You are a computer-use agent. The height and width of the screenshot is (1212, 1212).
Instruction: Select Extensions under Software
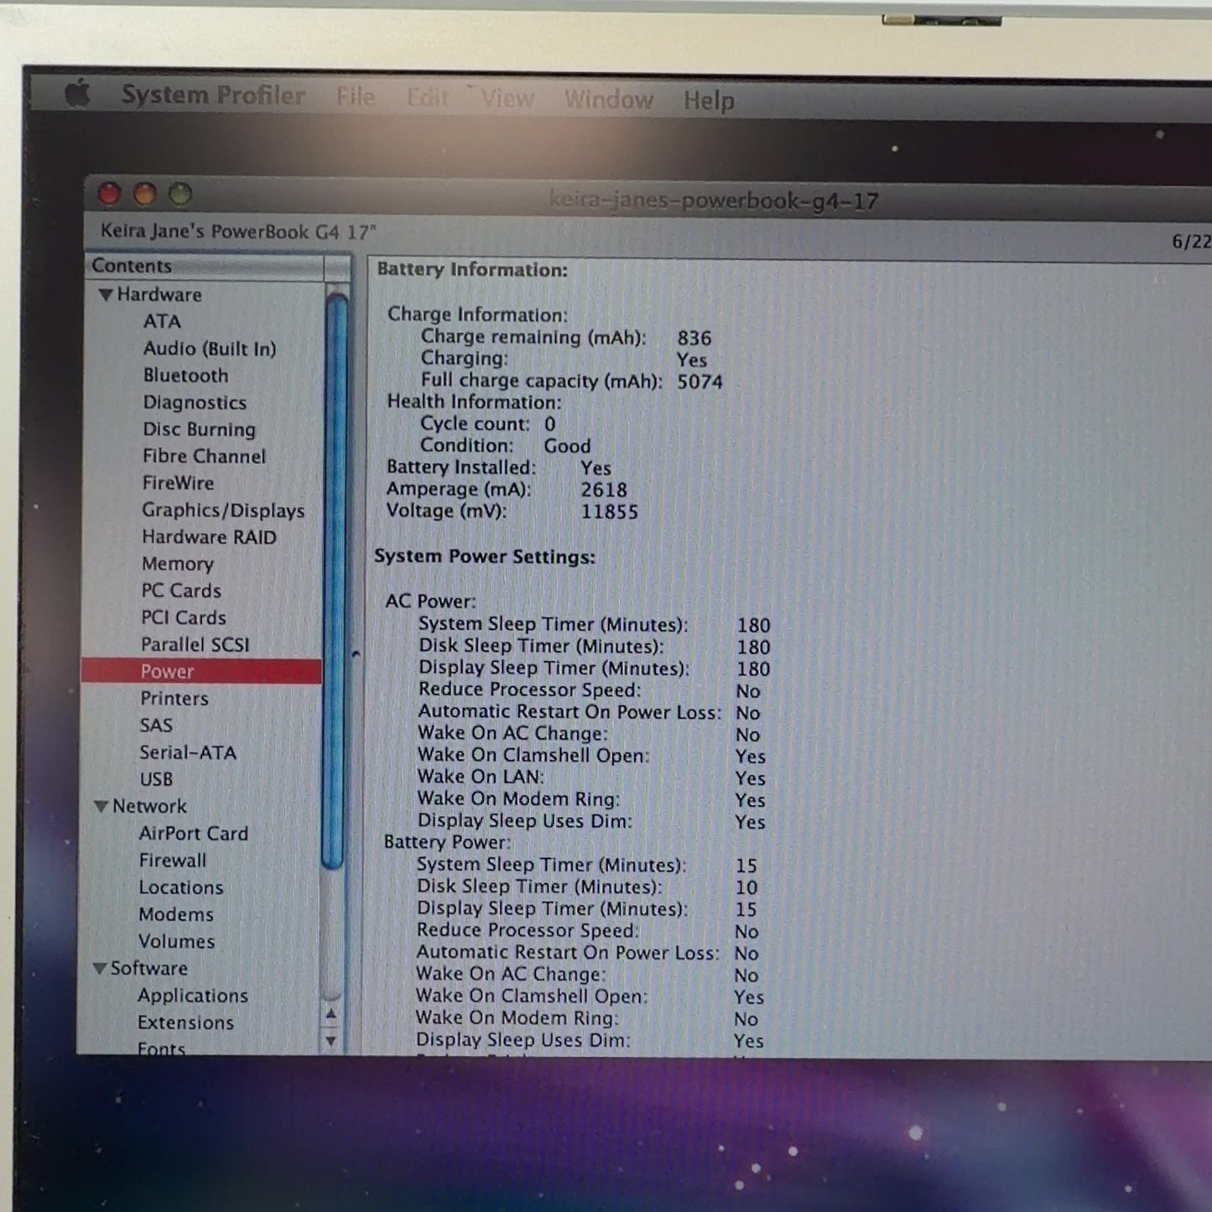pyautogui.click(x=186, y=1022)
